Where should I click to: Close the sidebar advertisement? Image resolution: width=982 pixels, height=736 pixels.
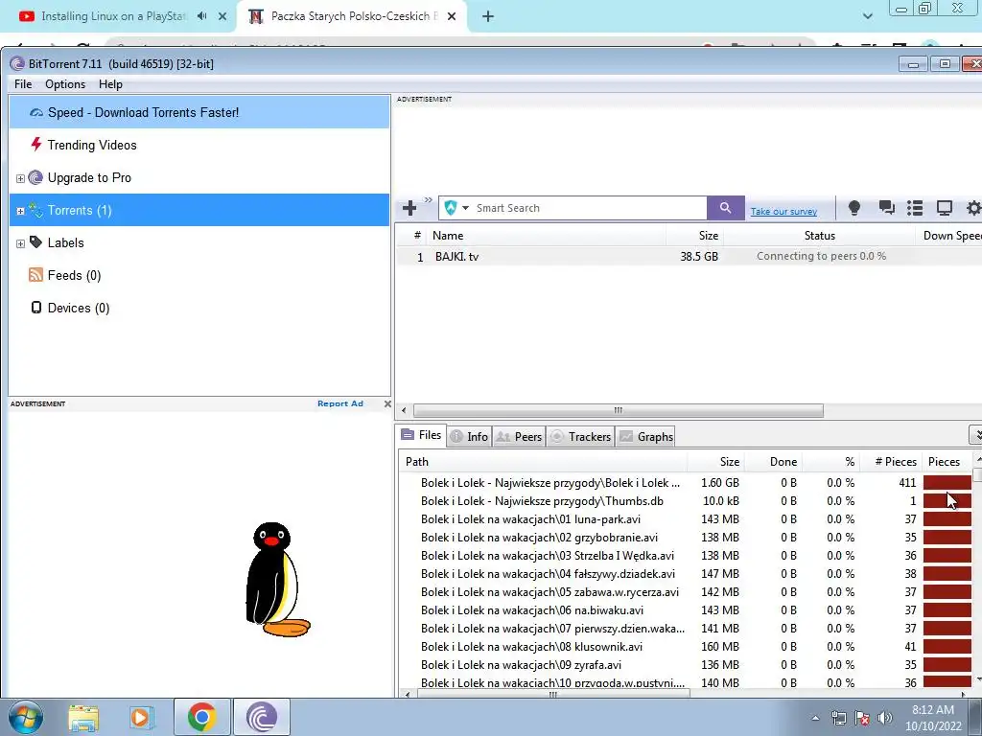(x=387, y=403)
